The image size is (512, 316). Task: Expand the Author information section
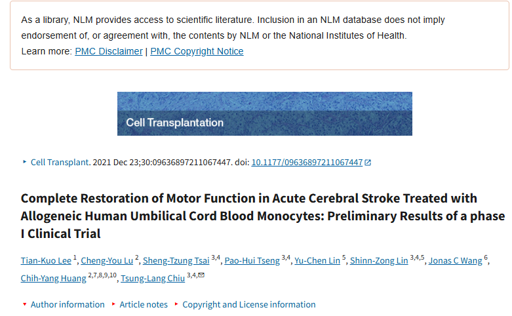(x=68, y=304)
